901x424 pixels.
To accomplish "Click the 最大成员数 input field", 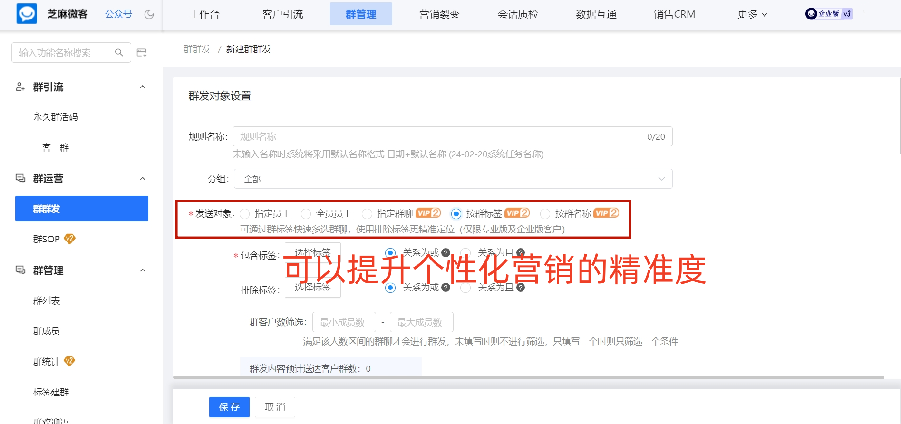I will (421, 322).
